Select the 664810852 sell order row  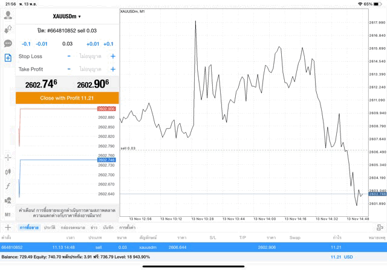193,247
